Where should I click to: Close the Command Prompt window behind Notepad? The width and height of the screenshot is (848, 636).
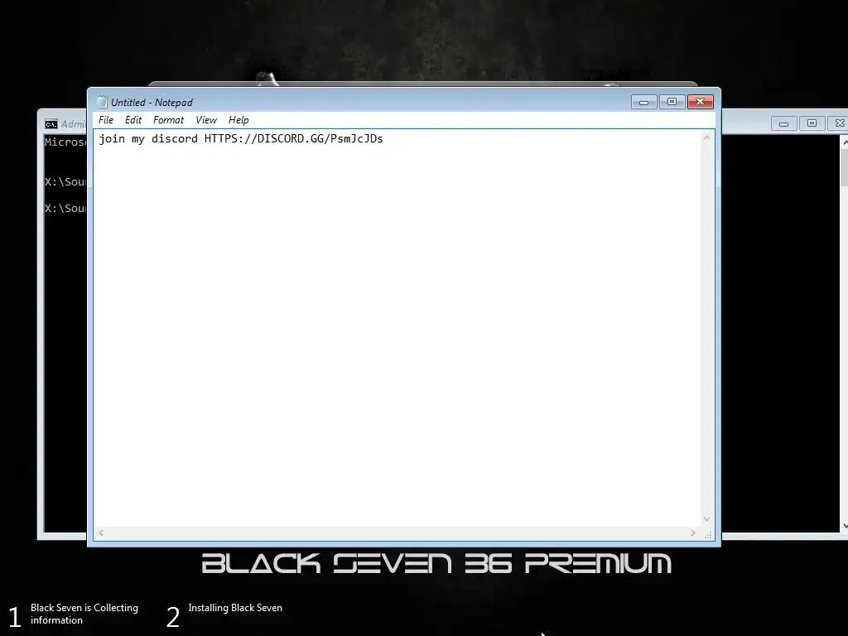click(x=838, y=124)
